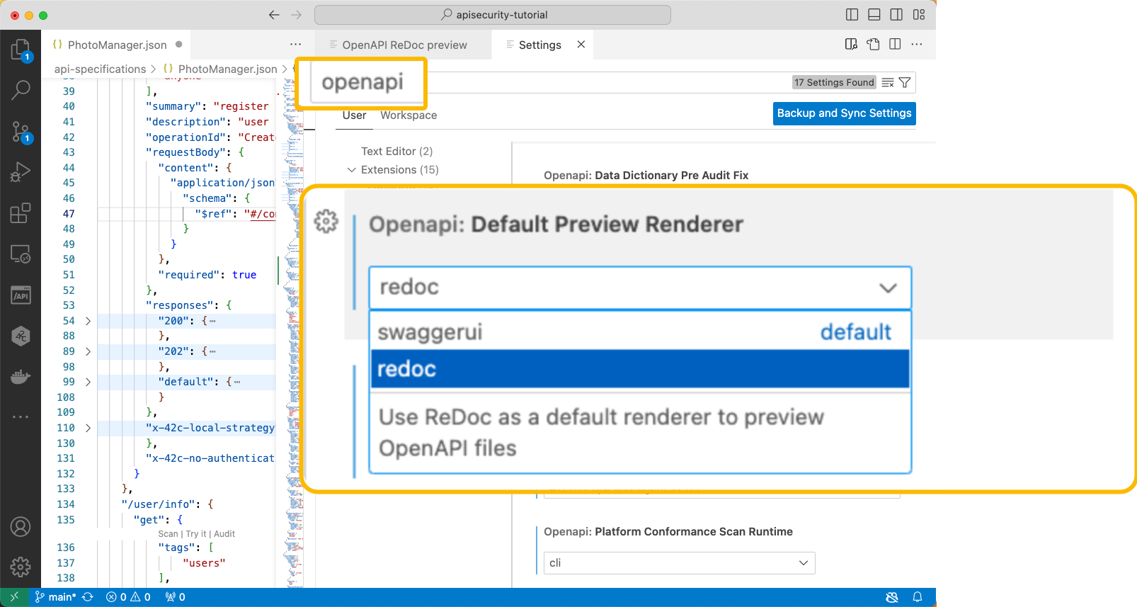
Task: Click Audit code lens
Action: pos(224,534)
